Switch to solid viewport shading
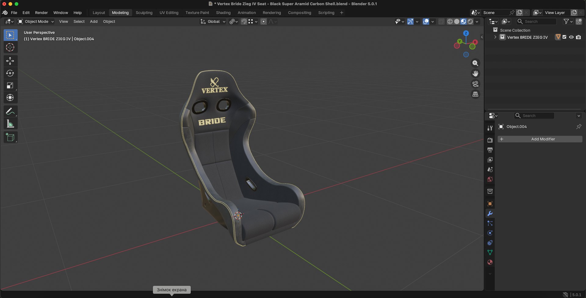The width and height of the screenshot is (586, 298). click(457, 21)
